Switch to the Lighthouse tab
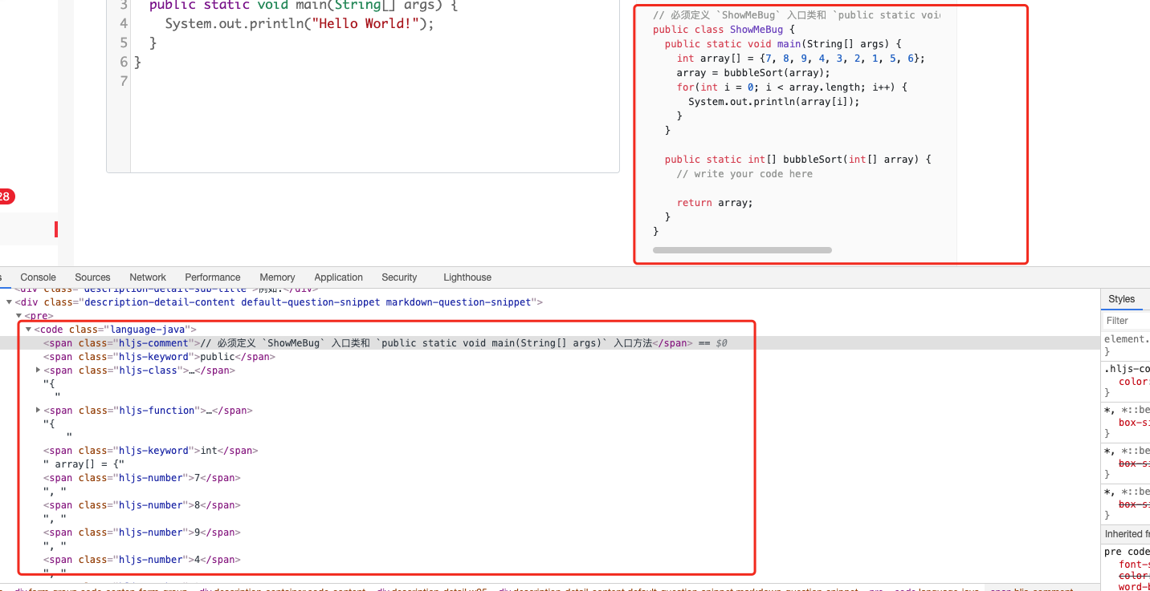 tap(467, 277)
